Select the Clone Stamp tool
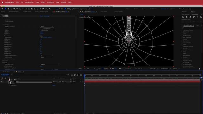Screen dimensions: 203x114 coord(40,9)
